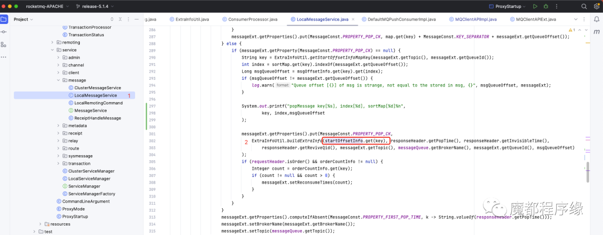603x235 pixels.
Task: Open the Maven tool window
Action: click(596, 32)
